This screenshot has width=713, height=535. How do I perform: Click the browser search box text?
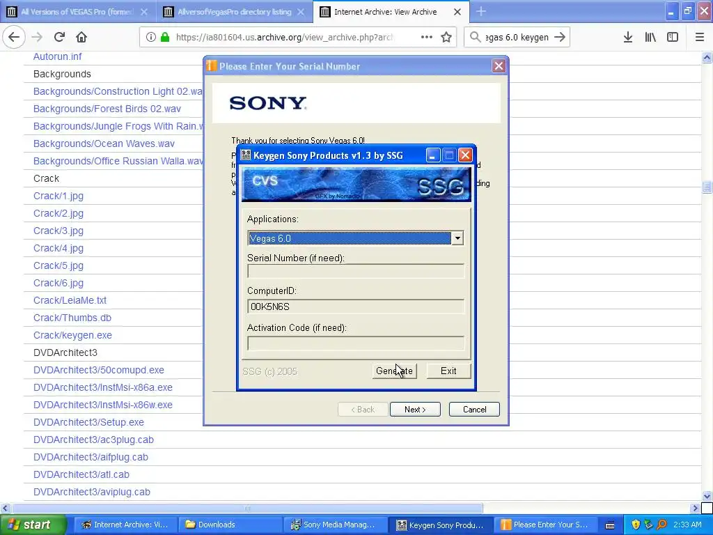(517, 38)
